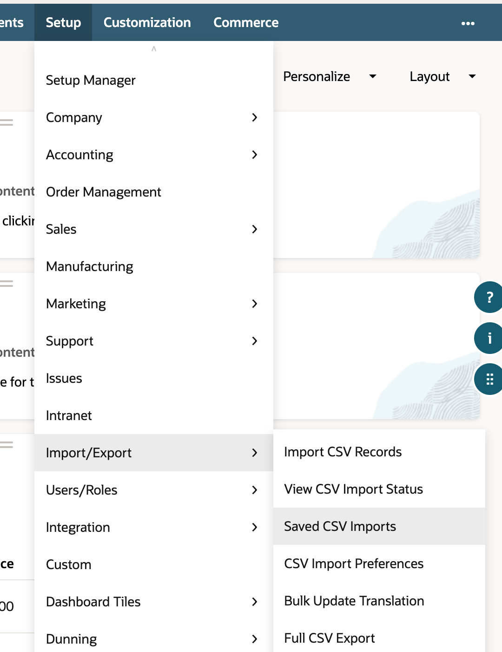The height and width of the screenshot is (652, 502).
Task: Click the Integration menu label
Action: click(x=78, y=528)
